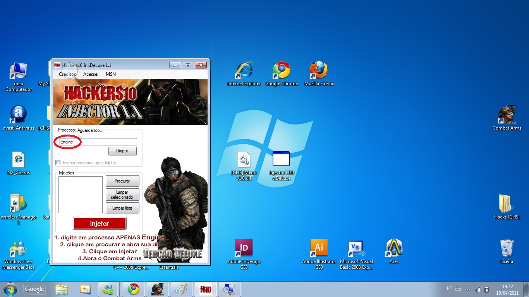
Task: Select the Mozilla Firefox desktop shortcut
Action: click(319, 74)
